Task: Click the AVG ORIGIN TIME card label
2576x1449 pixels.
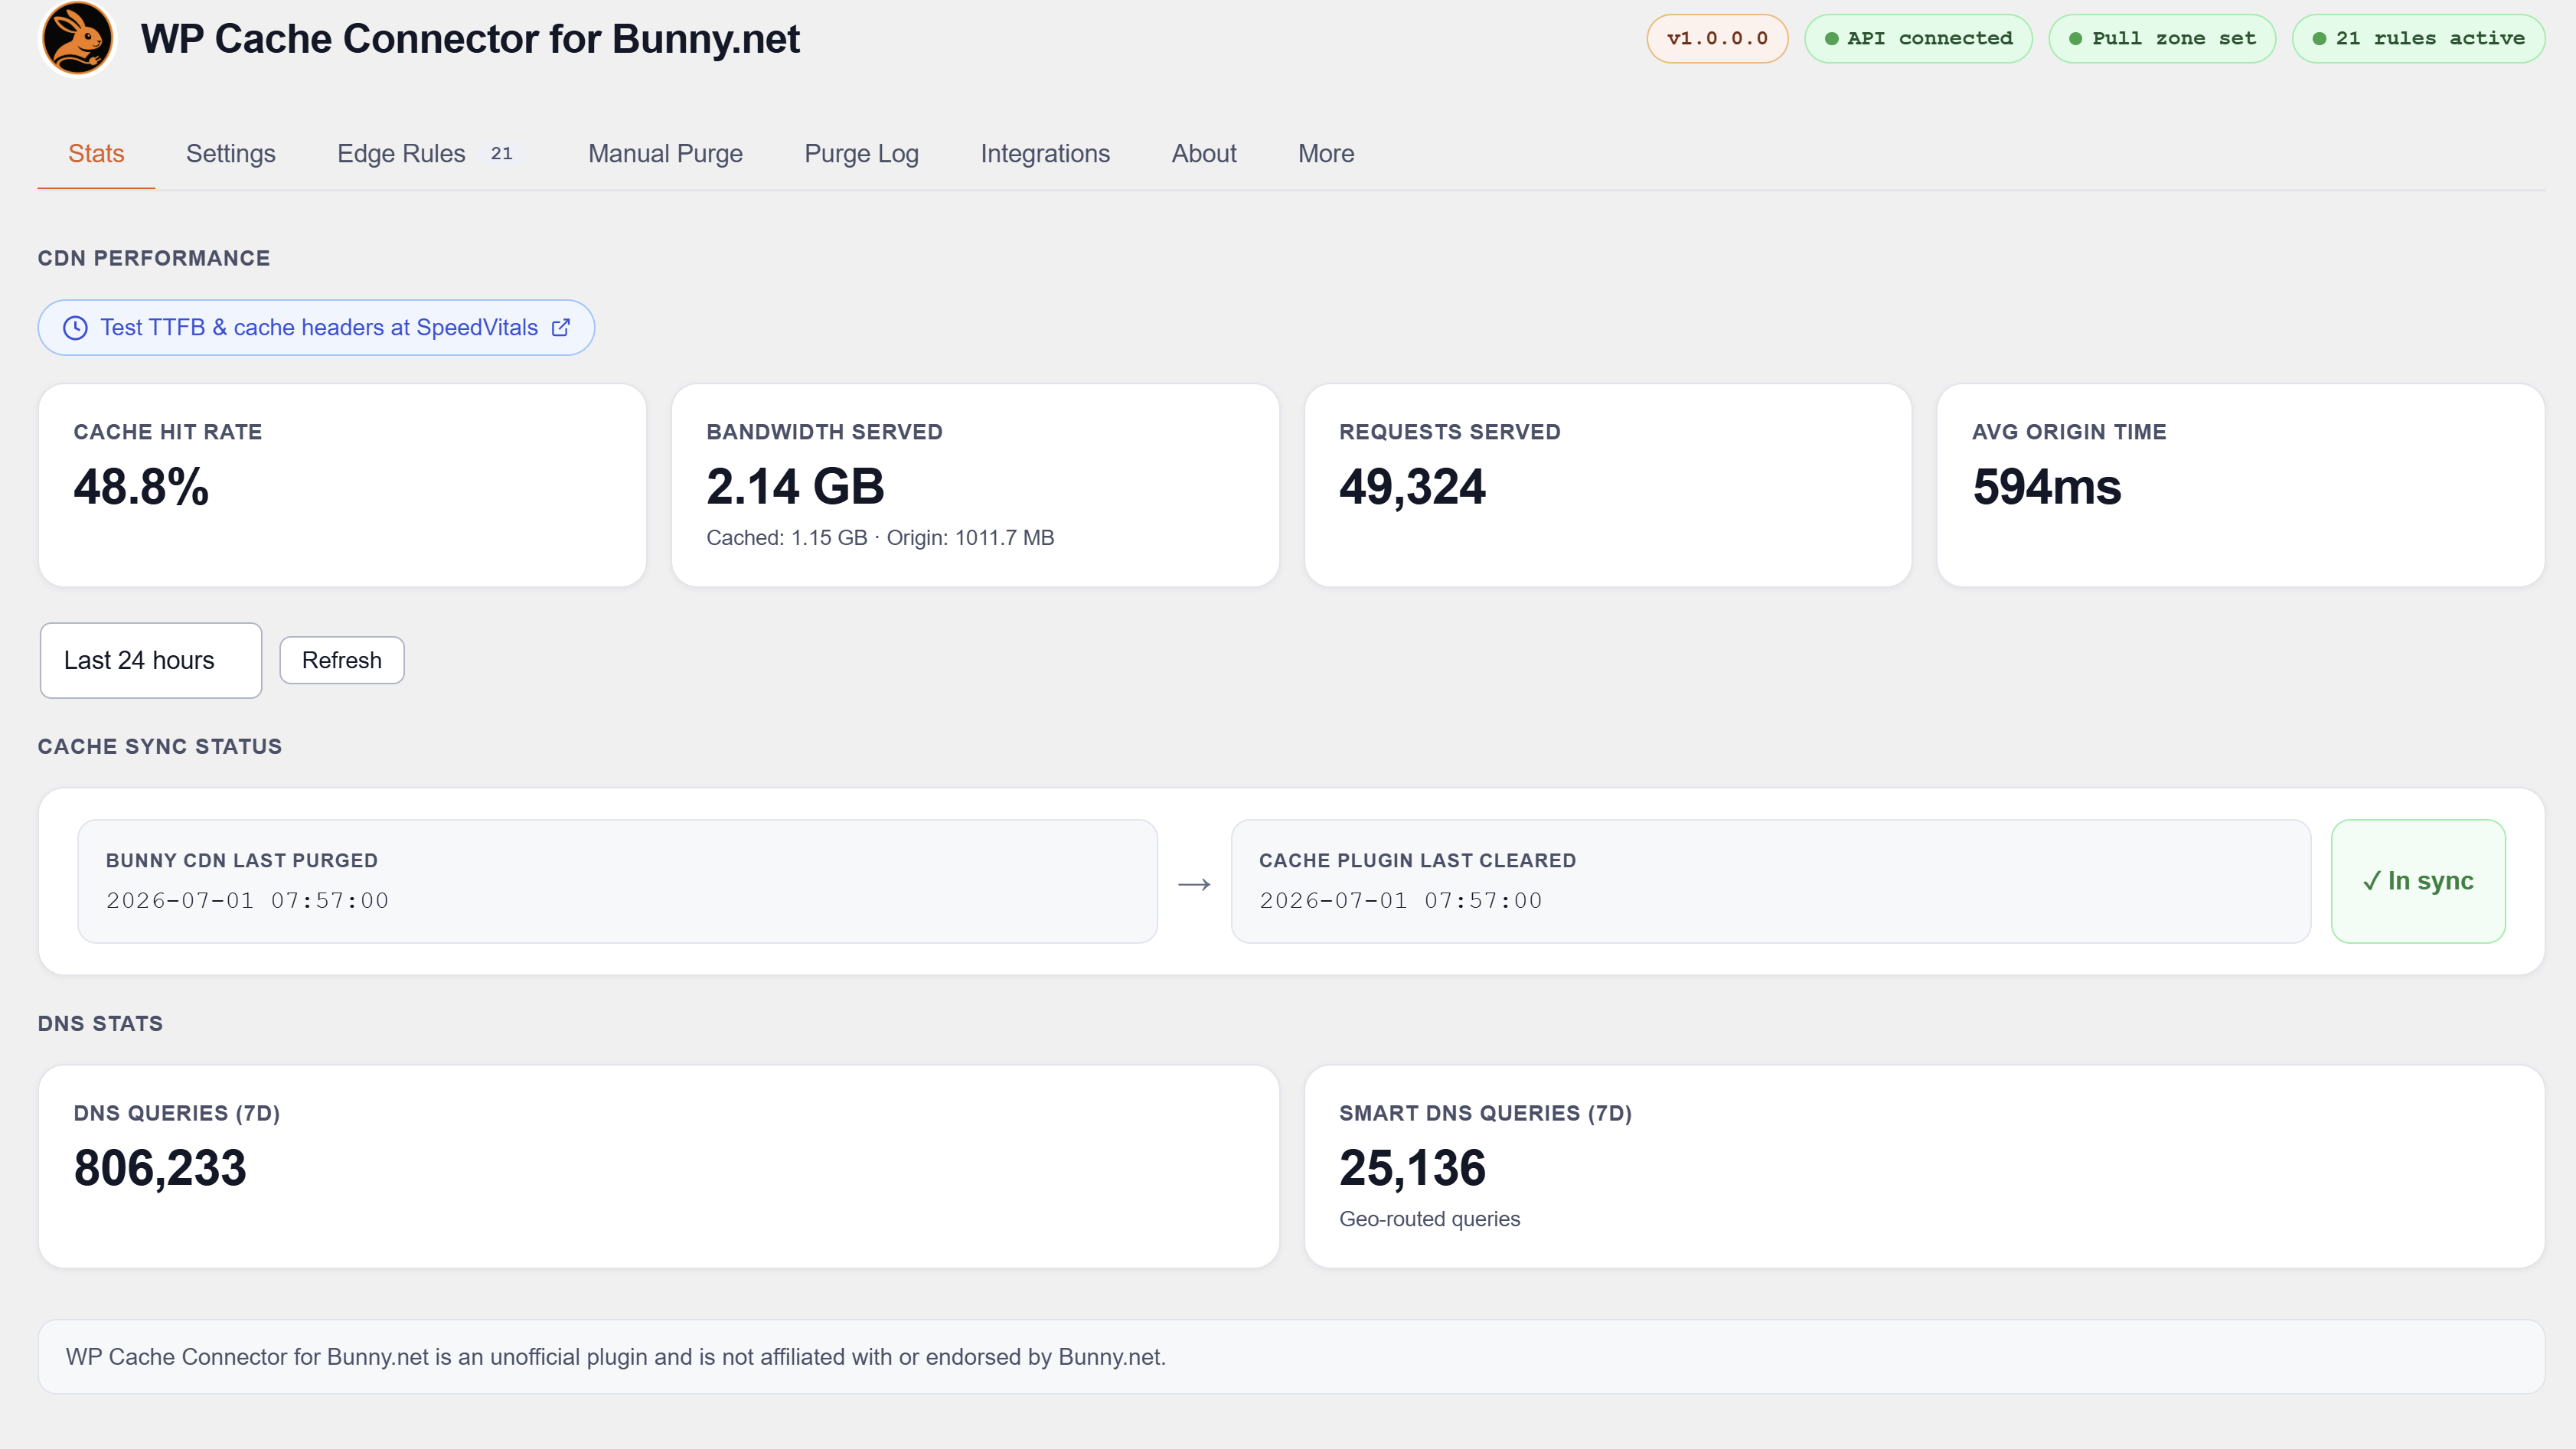Action: [2069, 432]
